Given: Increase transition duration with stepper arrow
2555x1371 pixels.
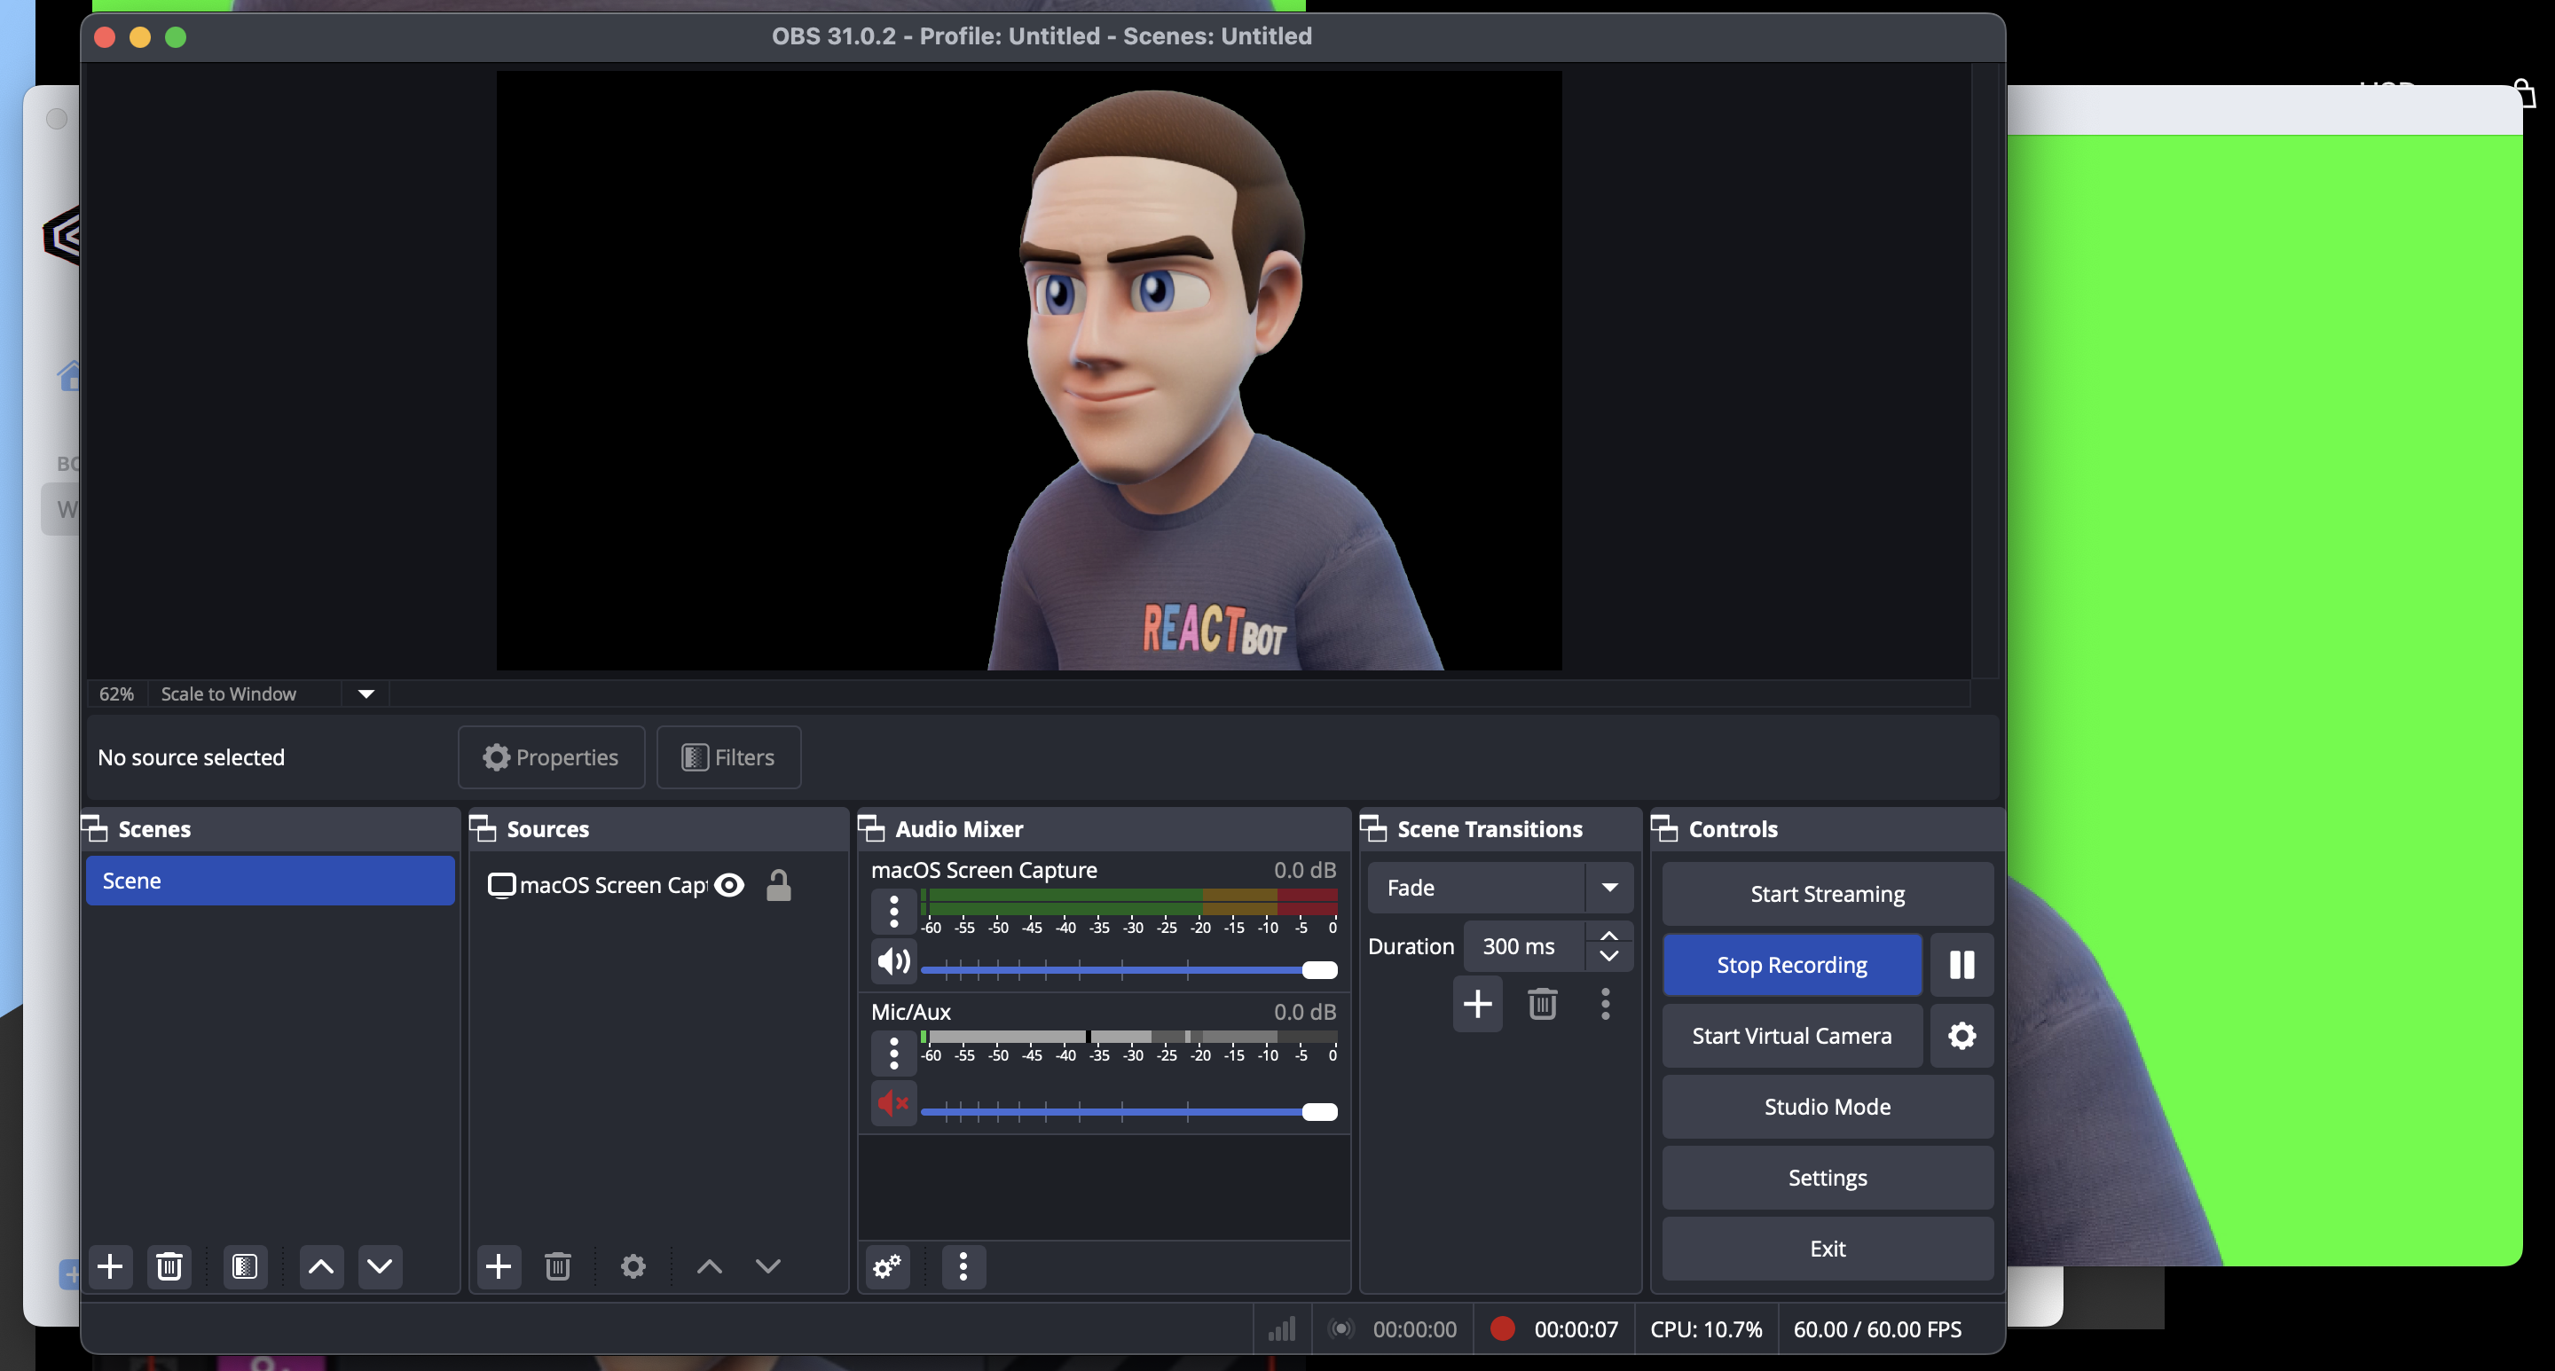Looking at the screenshot, I should (1608, 936).
